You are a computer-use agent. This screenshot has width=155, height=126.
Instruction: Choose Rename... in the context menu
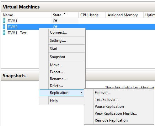pos(62,79)
